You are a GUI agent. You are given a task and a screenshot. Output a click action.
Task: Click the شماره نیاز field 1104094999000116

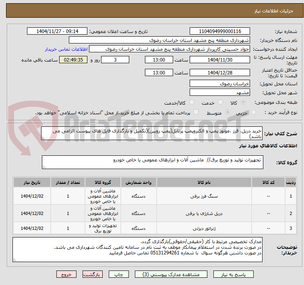(220, 31)
